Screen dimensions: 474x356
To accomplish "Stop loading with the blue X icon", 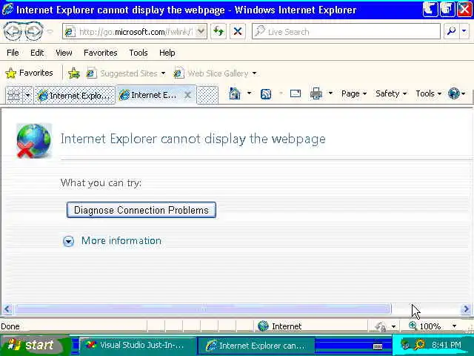I will pos(238,31).
